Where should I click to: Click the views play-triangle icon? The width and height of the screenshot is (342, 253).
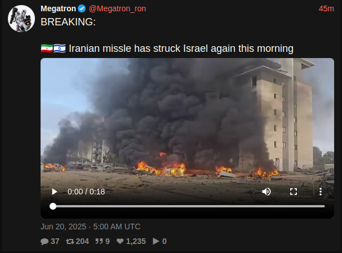point(156,241)
